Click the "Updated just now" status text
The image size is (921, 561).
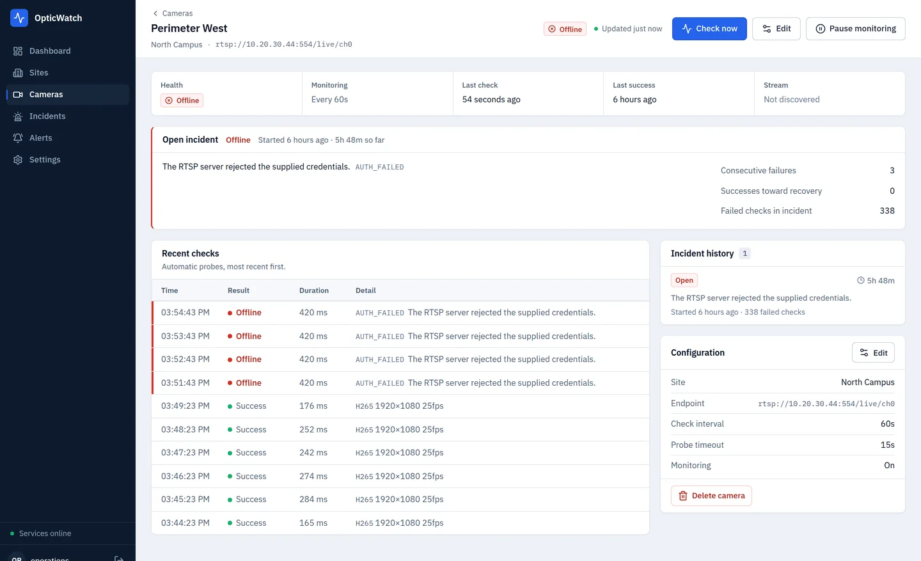632,29
